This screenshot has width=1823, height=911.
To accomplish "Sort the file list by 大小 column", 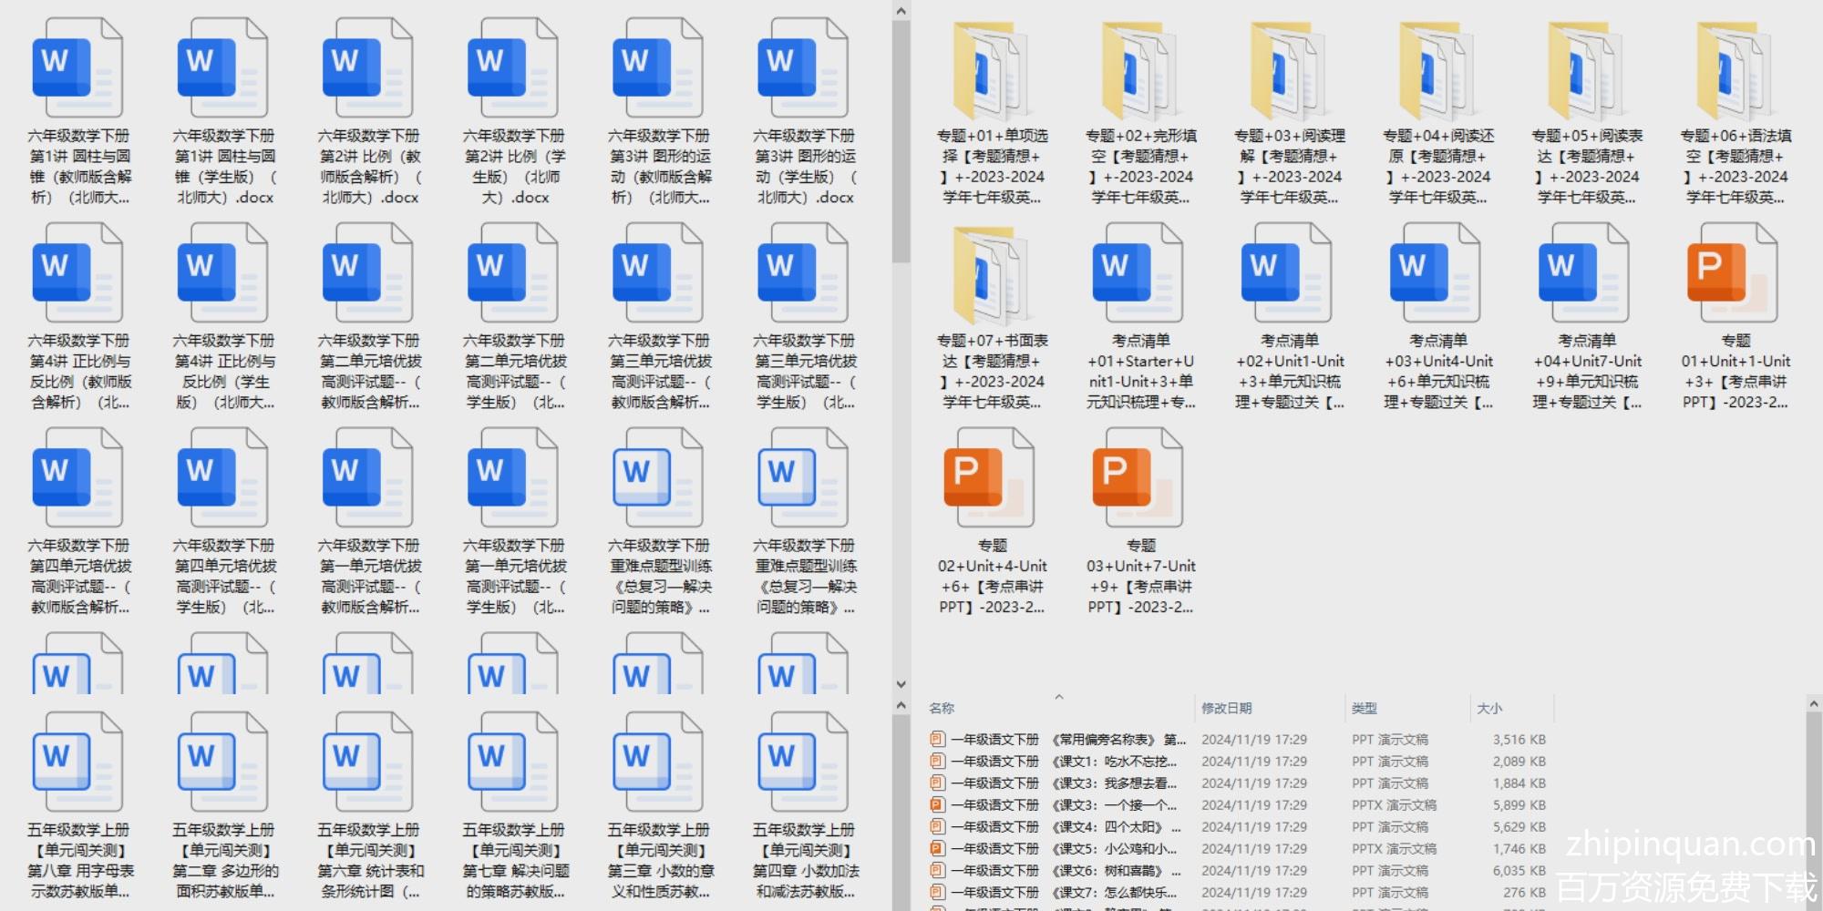I will click(x=1488, y=709).
